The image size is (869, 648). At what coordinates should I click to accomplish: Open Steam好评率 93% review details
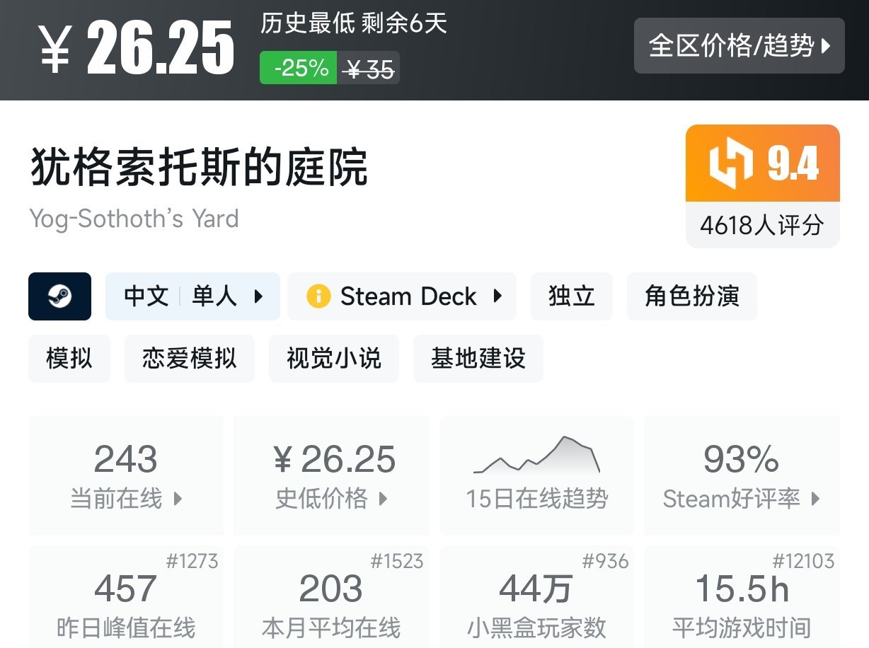point(742,475)
